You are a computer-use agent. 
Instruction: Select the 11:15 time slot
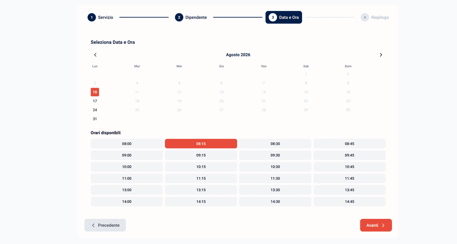pos(201,179)
